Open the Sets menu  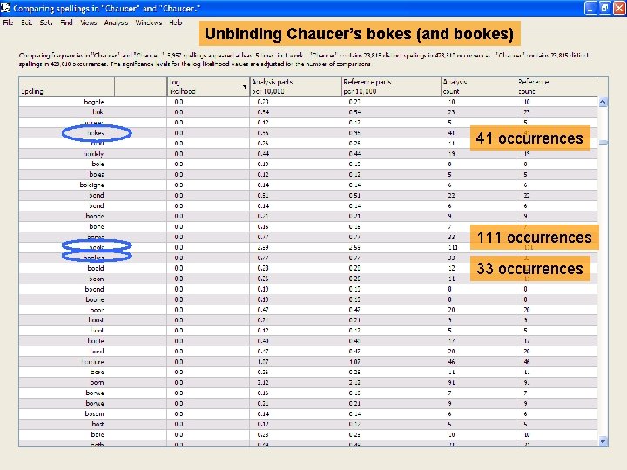click(46, 23)
